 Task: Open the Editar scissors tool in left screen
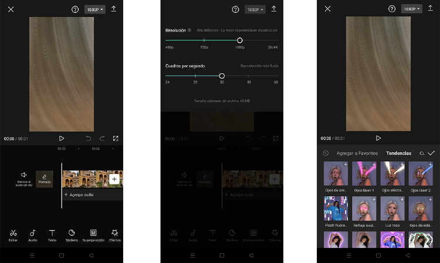[13, 235]
